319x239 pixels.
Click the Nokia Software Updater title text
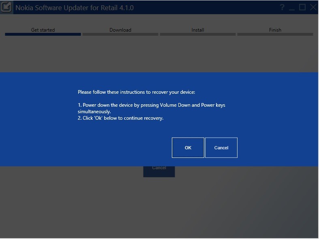pyautogui.click(x=75, y=8)
